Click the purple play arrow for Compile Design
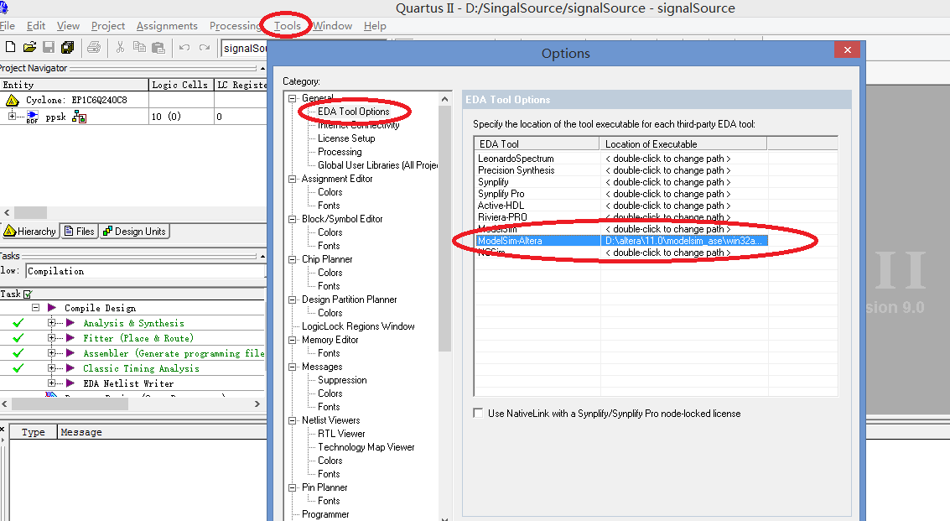Image resolution: width=950 pixels, height=521 pixels. pos(52,308)
